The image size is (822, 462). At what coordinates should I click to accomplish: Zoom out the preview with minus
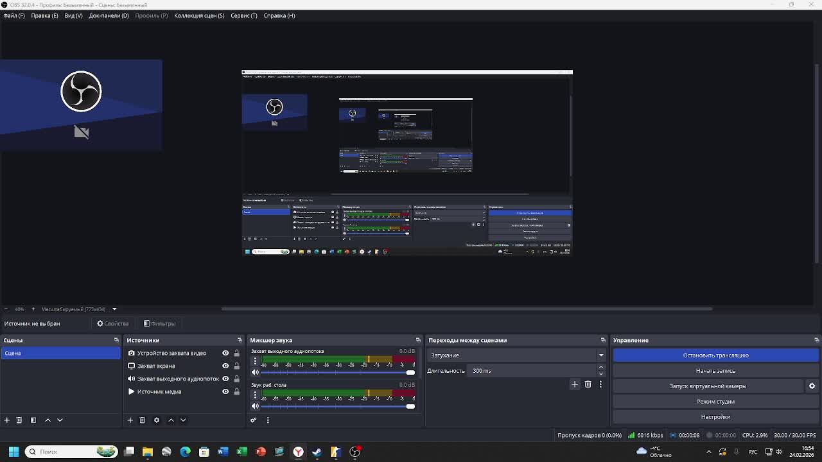6,309
